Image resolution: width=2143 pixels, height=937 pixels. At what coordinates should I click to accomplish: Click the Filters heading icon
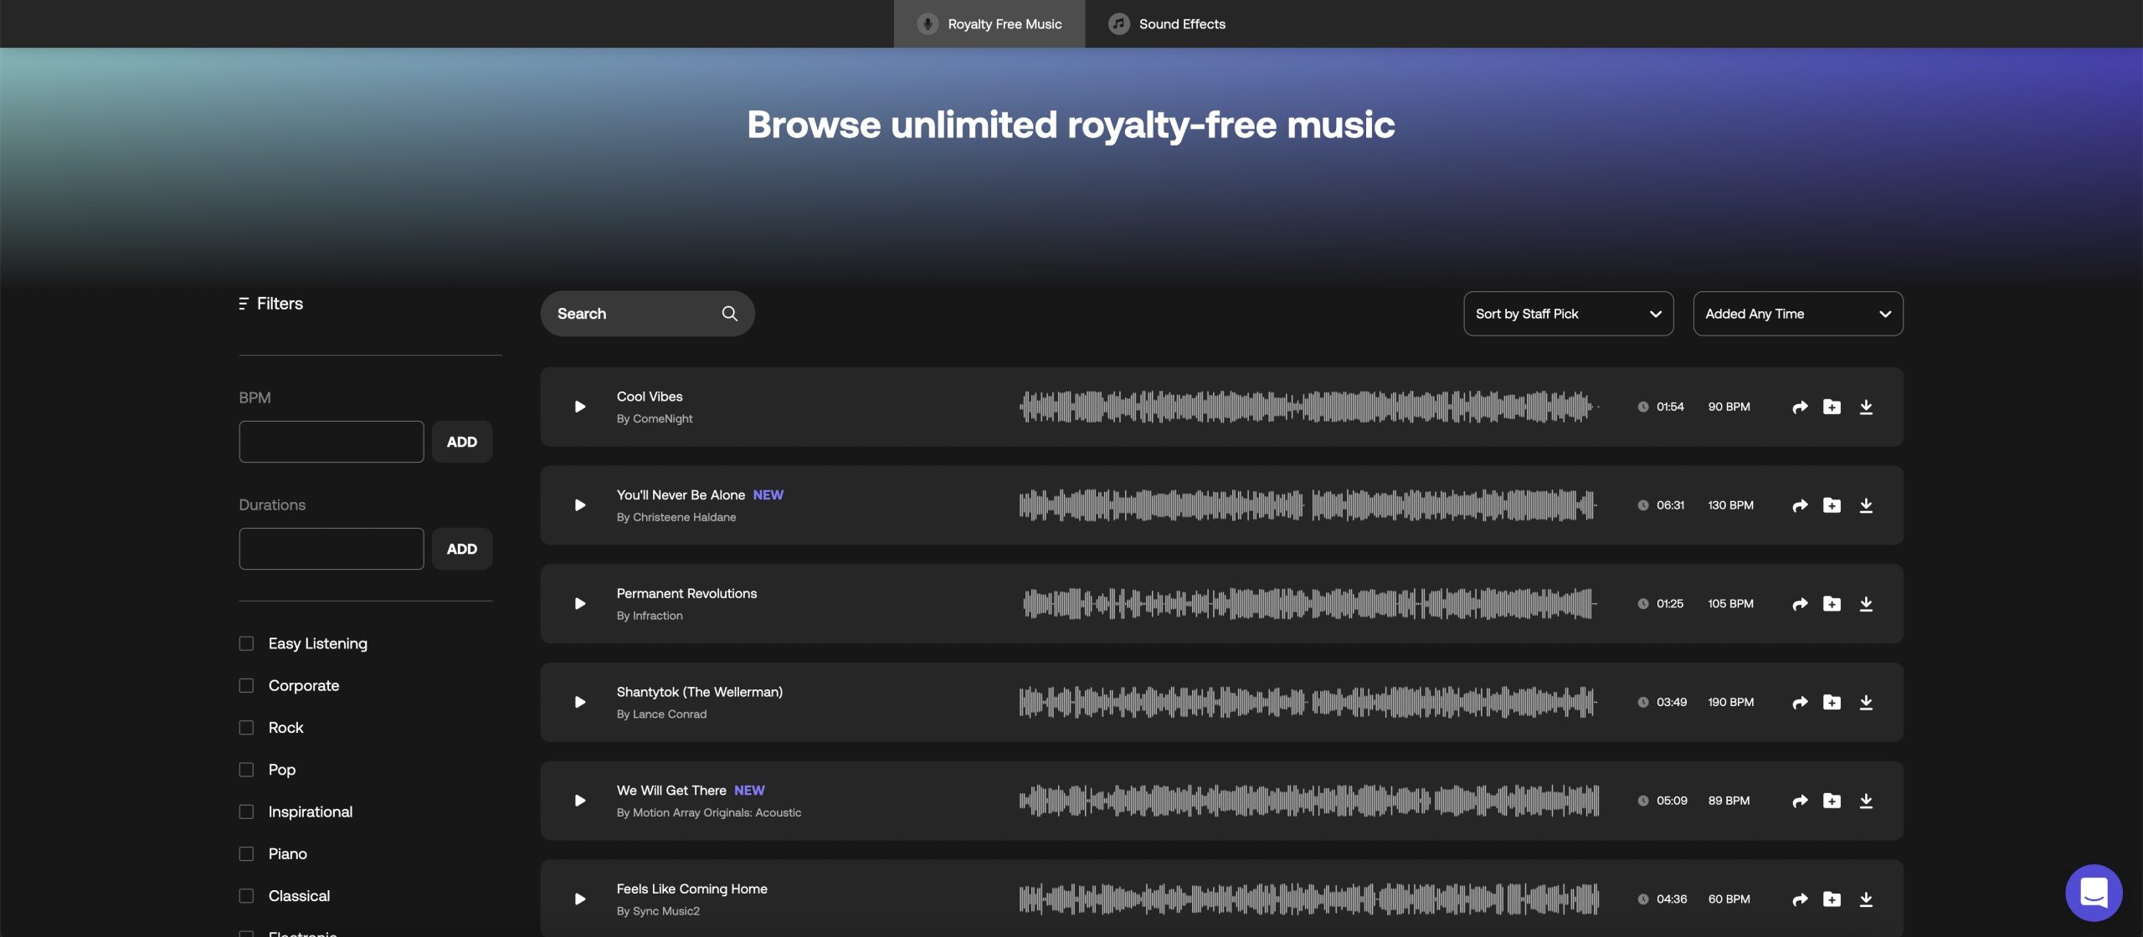click(244, 304)
